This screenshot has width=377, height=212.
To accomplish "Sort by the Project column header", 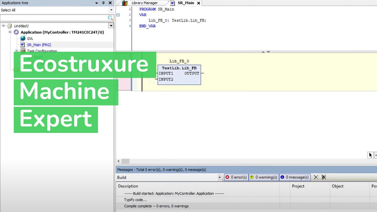I will click(x=298, y=186).
